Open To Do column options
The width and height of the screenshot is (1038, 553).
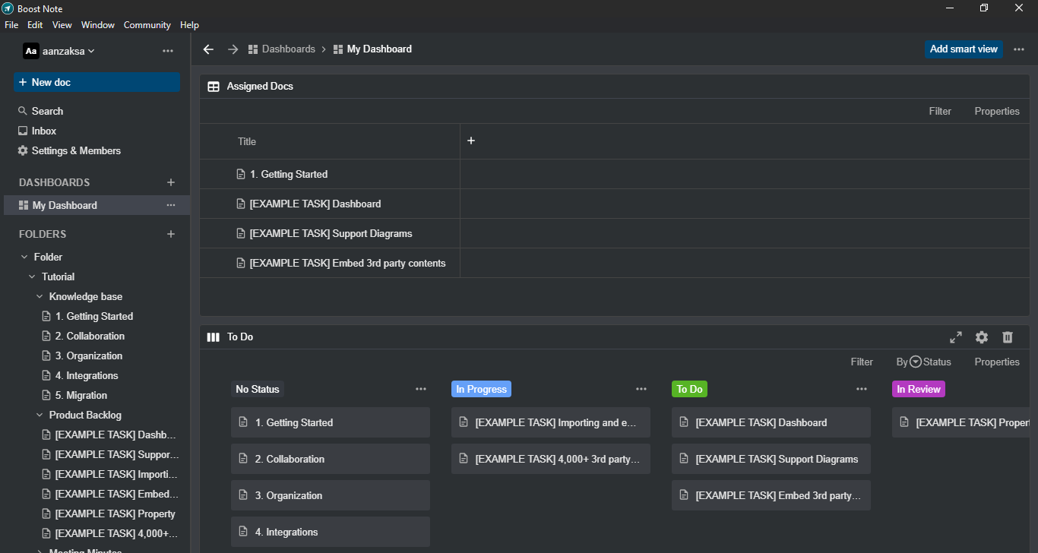pos(862,389)
